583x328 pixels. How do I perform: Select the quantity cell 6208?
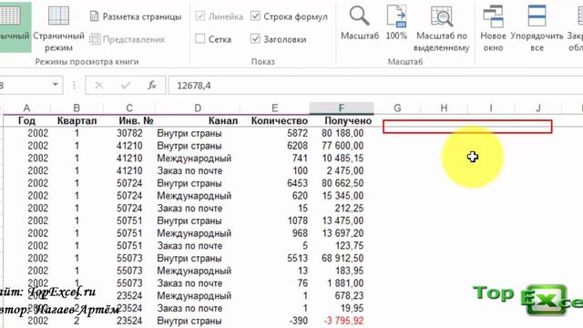coord(275,146)
